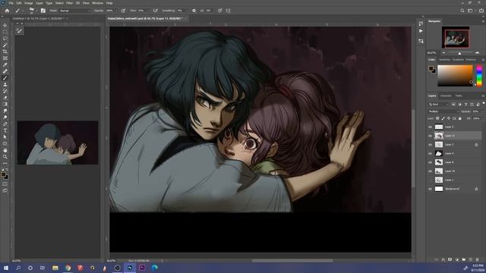Click the Search icon at top right
Viewport: 486px width, 273px height.
click(x=462, y=11)
